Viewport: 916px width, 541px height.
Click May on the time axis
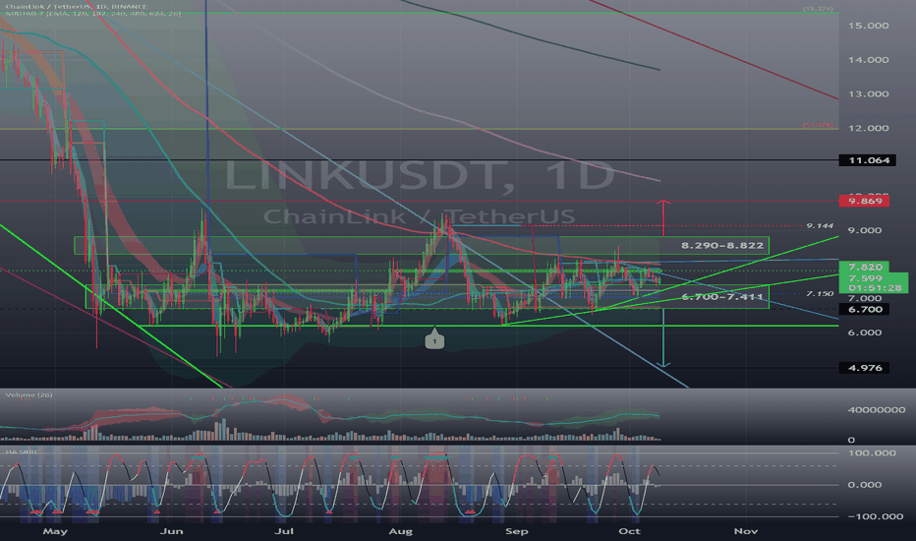pyautogui.click(x=55, y=531)
